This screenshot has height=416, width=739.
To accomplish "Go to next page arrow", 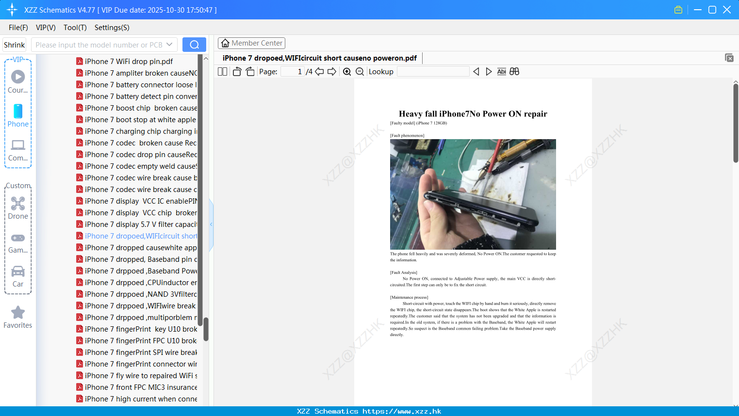I will tap(332, 71).
